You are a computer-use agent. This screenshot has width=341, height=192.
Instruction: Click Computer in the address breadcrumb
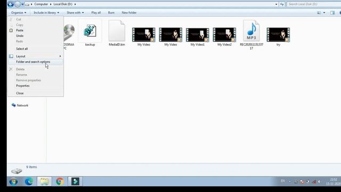tap(41, 4)
